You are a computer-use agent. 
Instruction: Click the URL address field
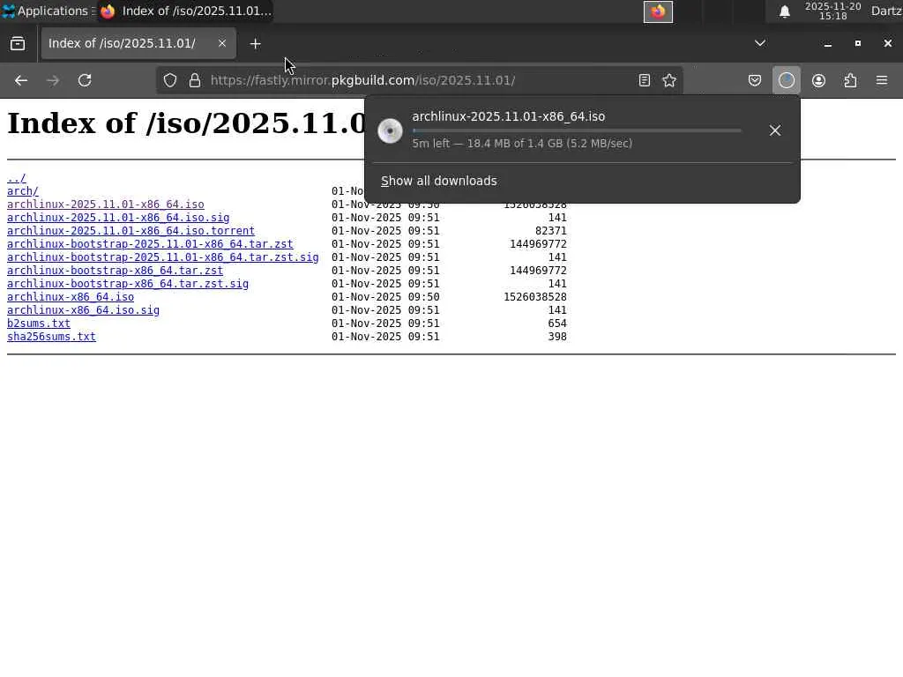(419, 80)
